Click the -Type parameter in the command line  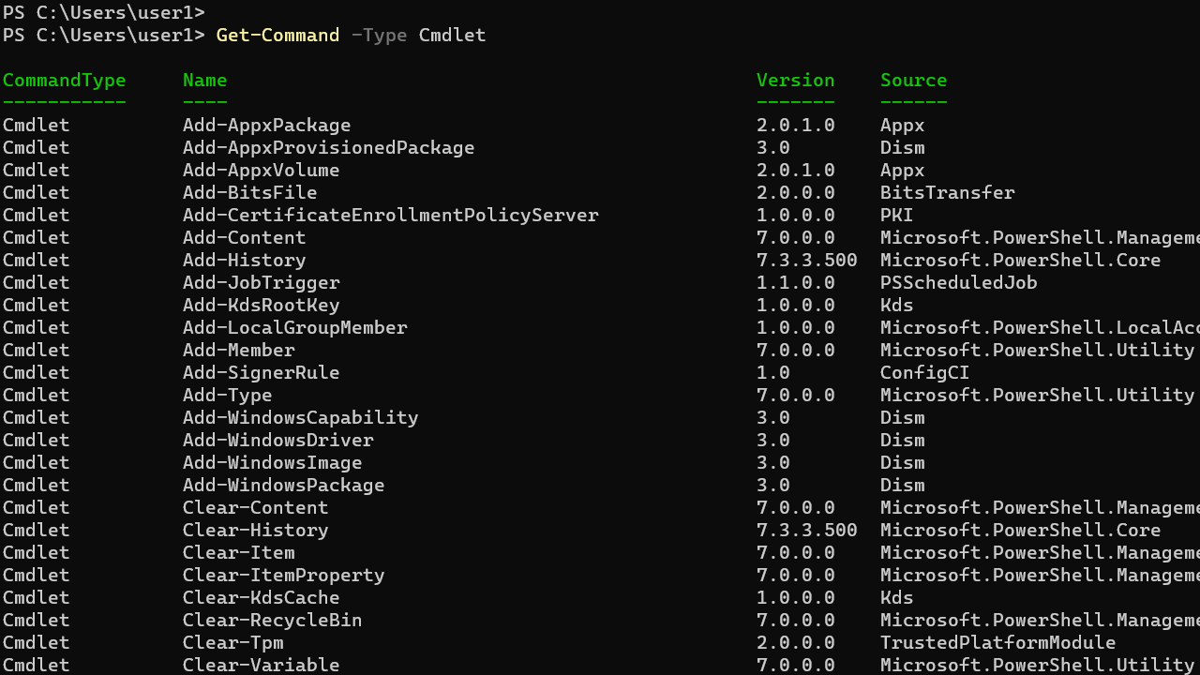pyautogui.click(x=379, y=35)
